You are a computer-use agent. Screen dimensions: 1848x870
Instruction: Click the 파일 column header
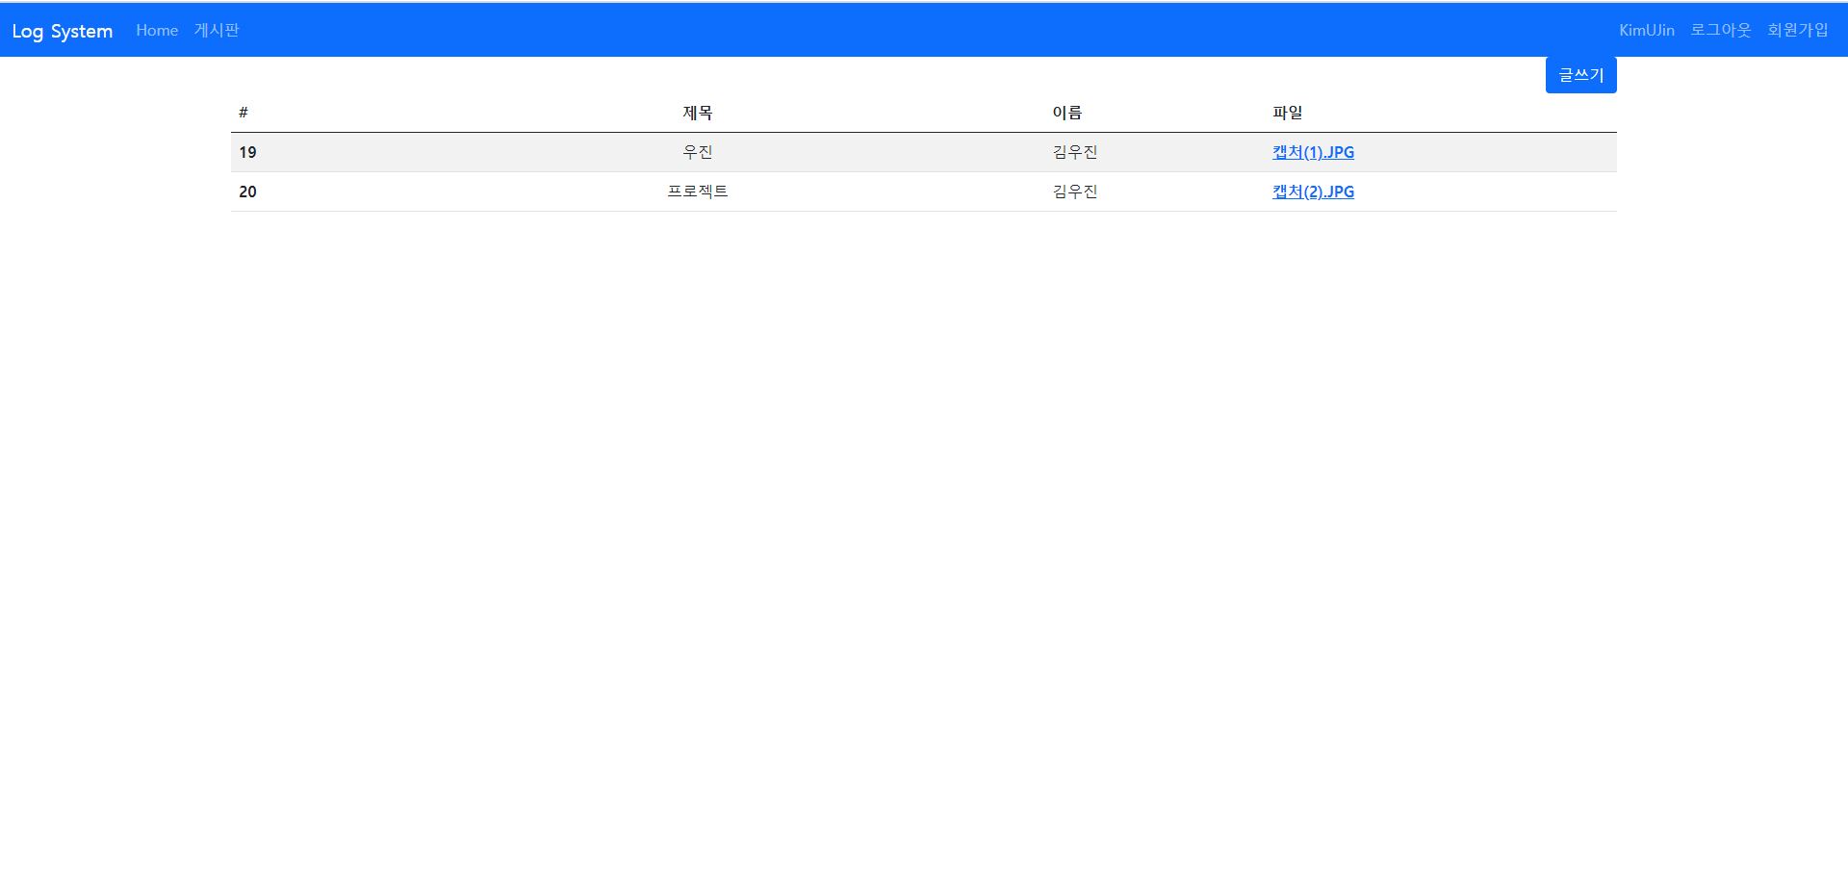point(1288,113)
